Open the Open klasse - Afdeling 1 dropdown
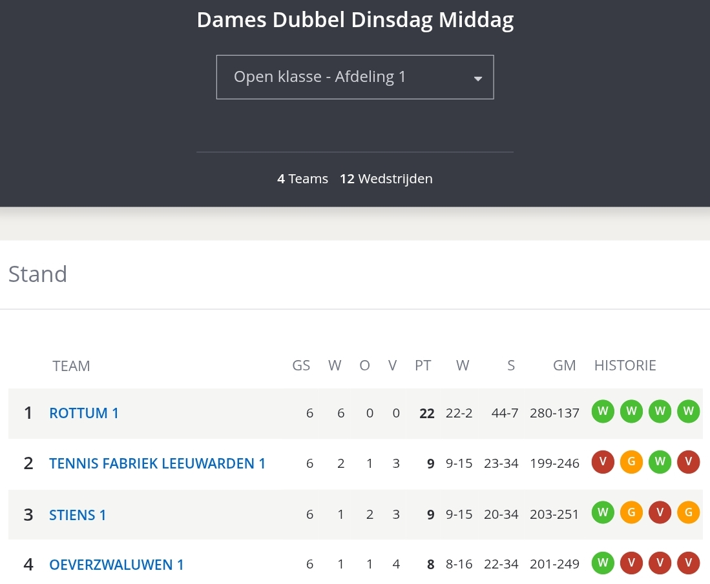 tap(355, 77)
